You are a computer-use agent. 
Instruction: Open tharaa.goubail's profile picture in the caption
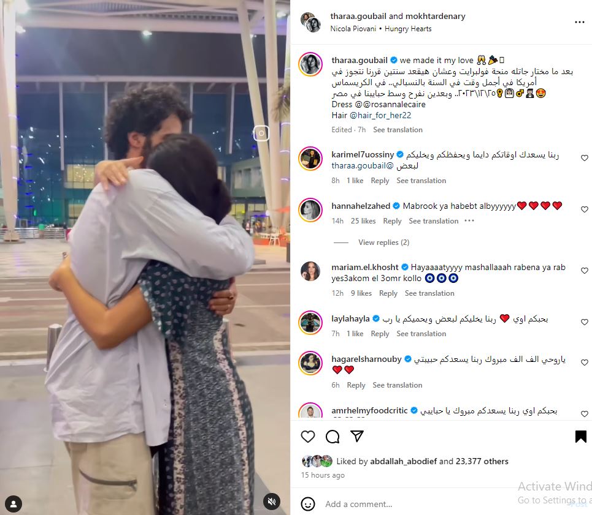pos(310,64)
